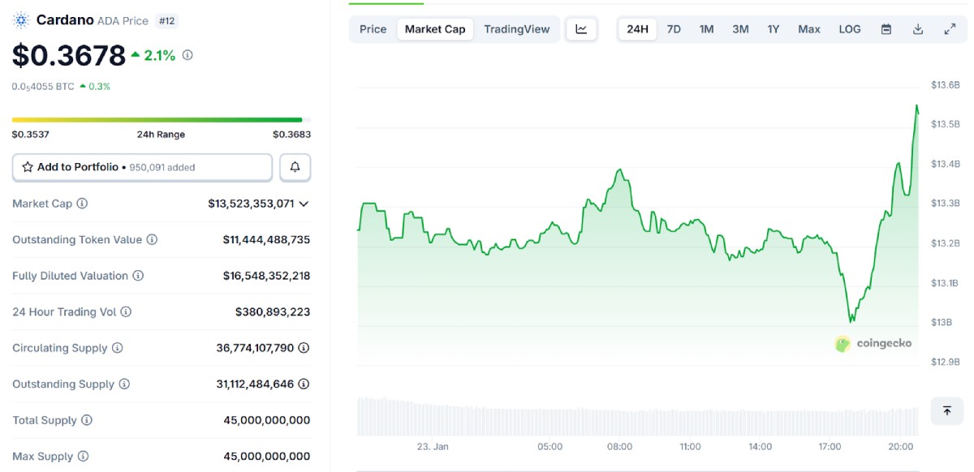
Task: Open the TradingView tab
Action: pos(517,29)
